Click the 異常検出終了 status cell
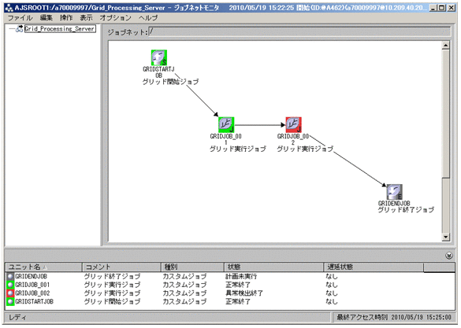 [x=244, y=293]
